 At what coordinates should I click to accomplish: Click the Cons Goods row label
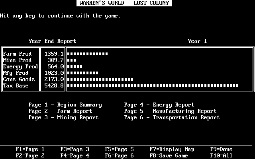click(x=19, y=79)
